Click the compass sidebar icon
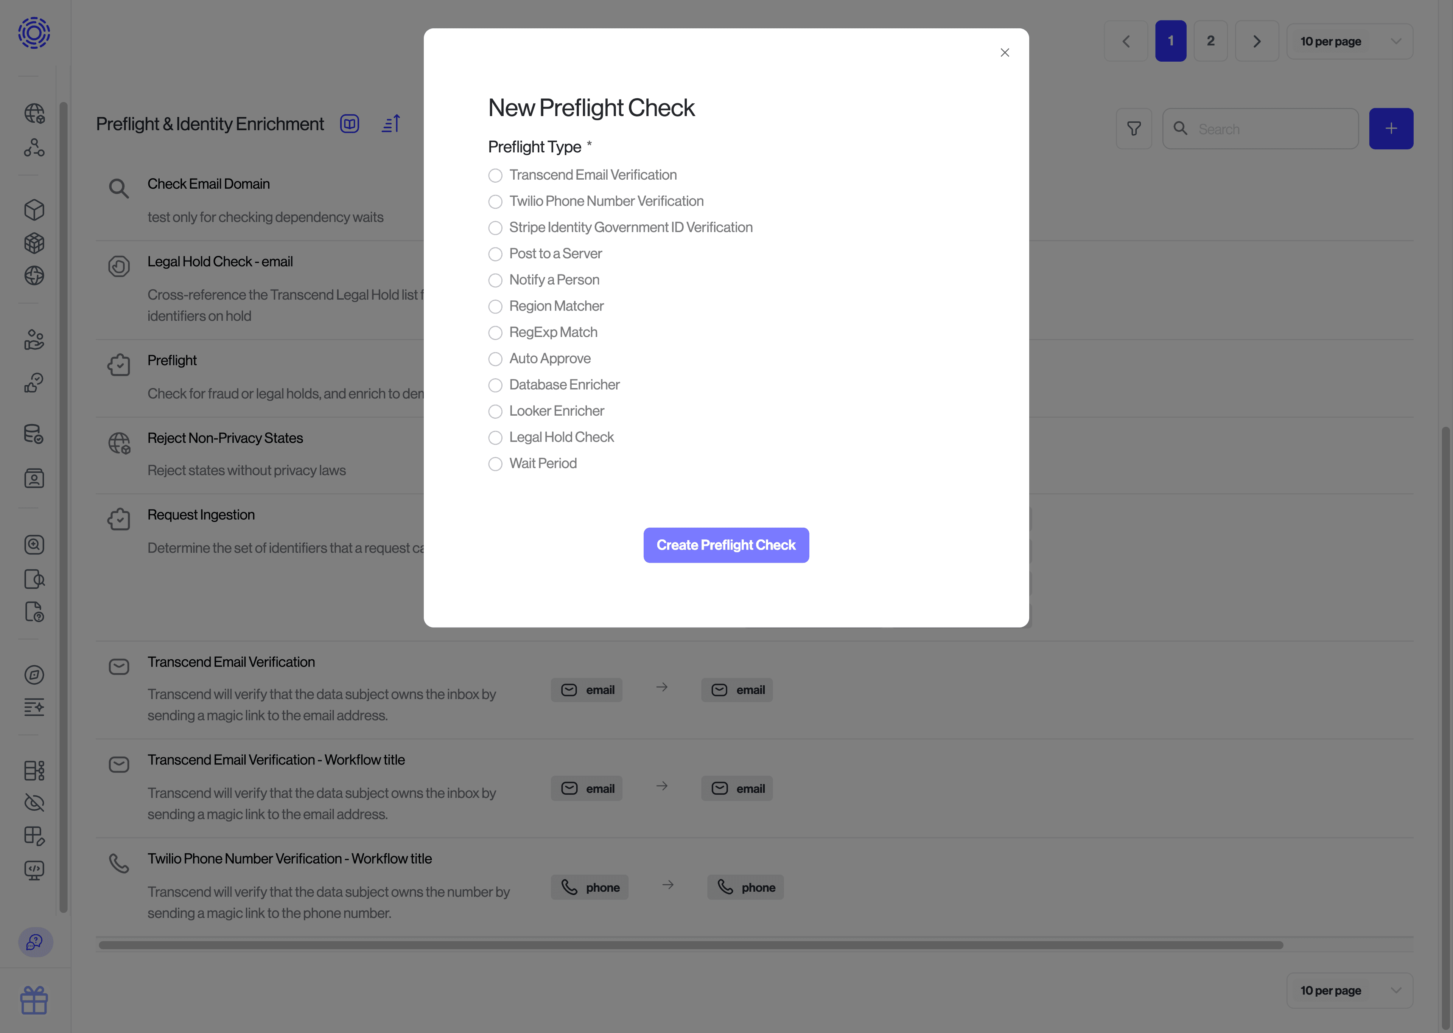The height and width of the screenshot is (1033, 1453). 34,675
